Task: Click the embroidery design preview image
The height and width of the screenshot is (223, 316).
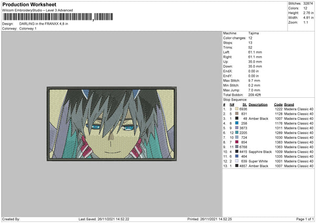Action: pos(112,124)
